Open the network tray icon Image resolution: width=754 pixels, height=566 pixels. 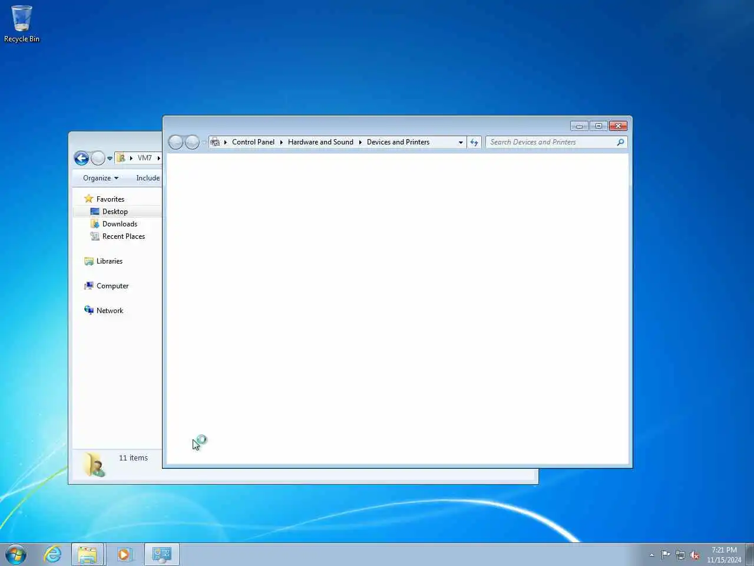680,555
